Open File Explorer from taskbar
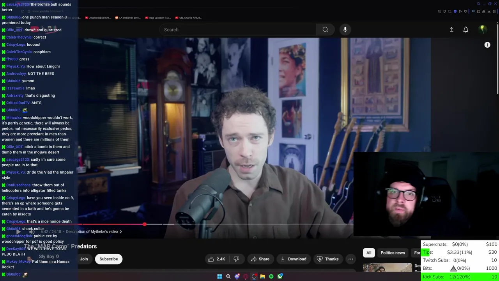 coord(263,277)
